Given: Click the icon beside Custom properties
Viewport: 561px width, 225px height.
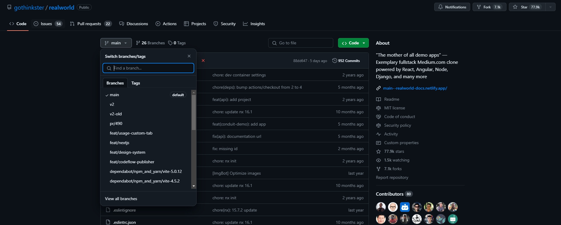Looking at the screenshot, I should click(x=378, y=143).
